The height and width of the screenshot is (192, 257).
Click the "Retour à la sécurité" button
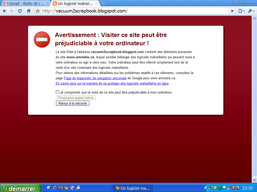point(73,103)
